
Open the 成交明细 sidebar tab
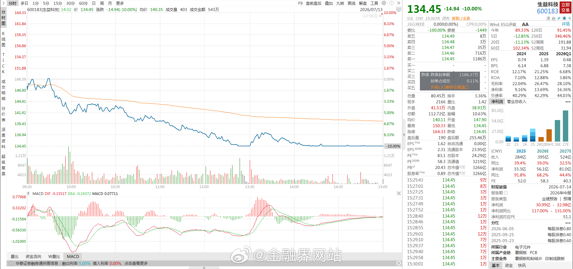click(x=3, y=90)
